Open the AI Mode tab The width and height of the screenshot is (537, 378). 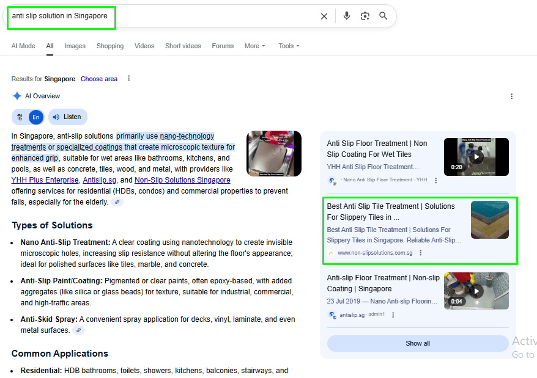(x=23, y=46)
